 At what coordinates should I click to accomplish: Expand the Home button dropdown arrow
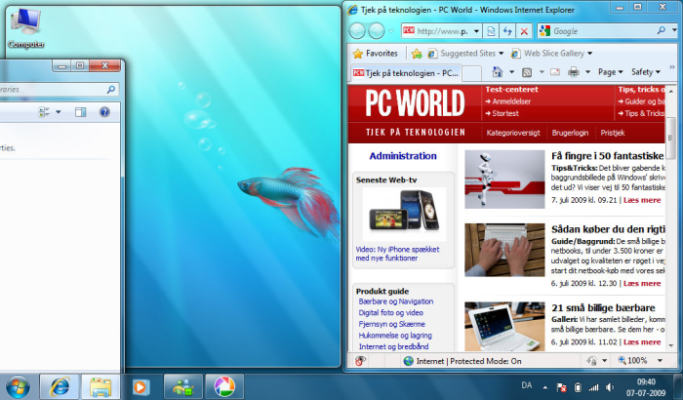512,72
